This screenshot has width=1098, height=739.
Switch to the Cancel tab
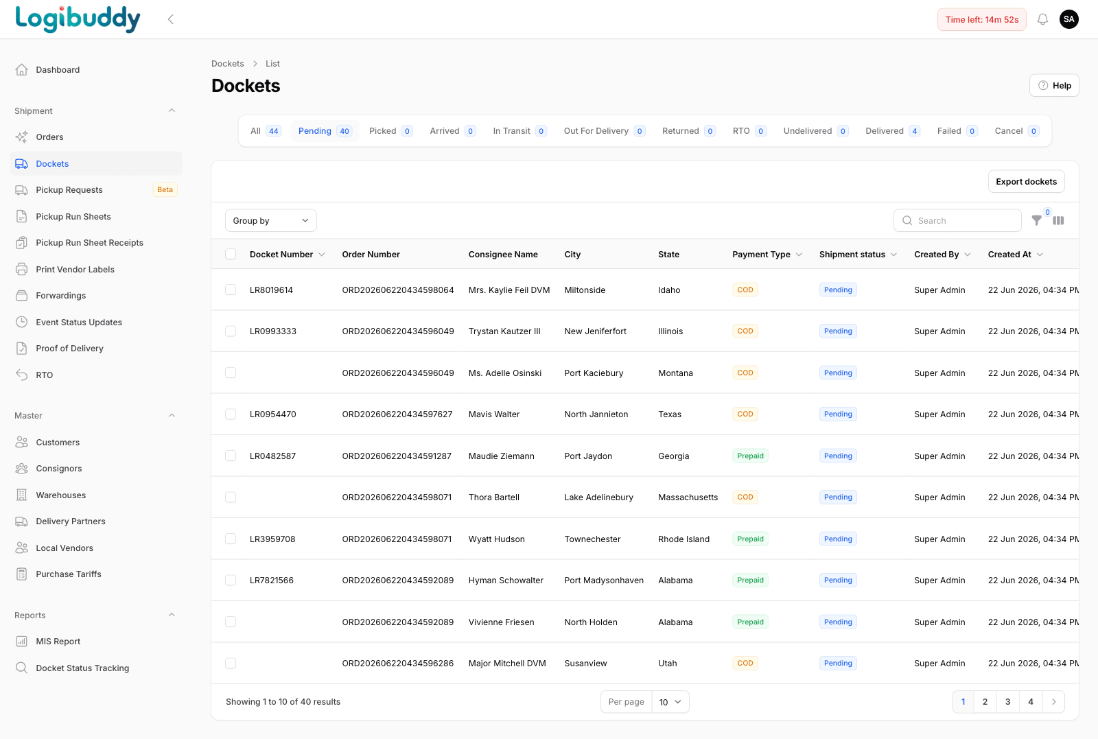pos(1016,131)
